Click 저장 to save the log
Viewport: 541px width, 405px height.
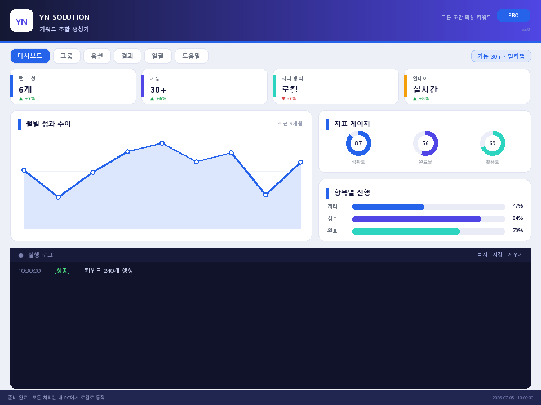[x=498, y=254]
